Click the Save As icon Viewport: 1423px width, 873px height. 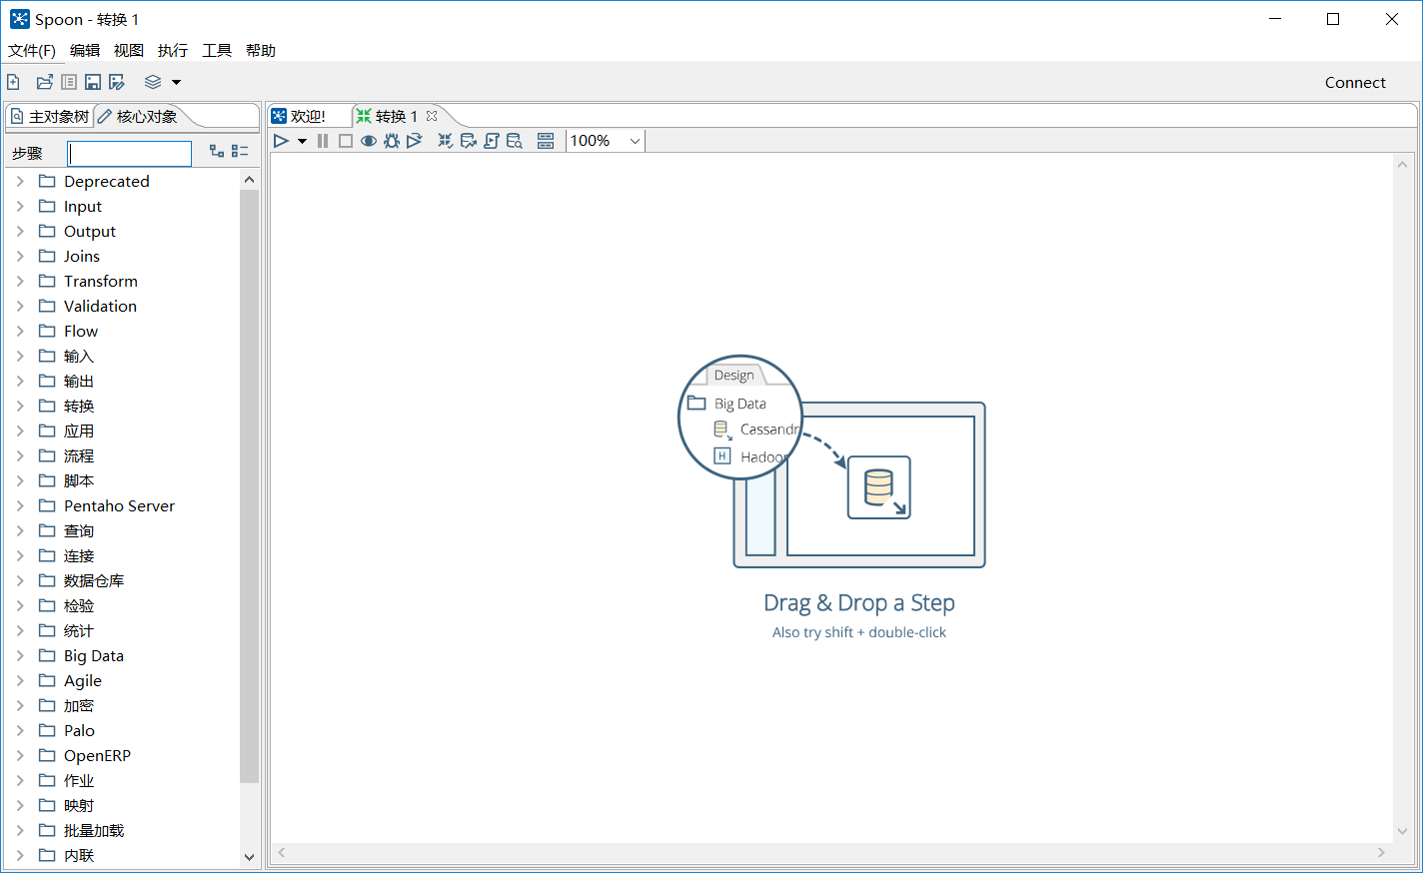(117, 82)
